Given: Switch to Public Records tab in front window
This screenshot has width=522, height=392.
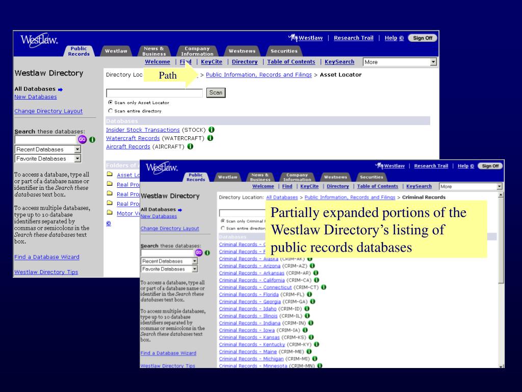Looking at the screenshot, I should (x=196, y=177).
